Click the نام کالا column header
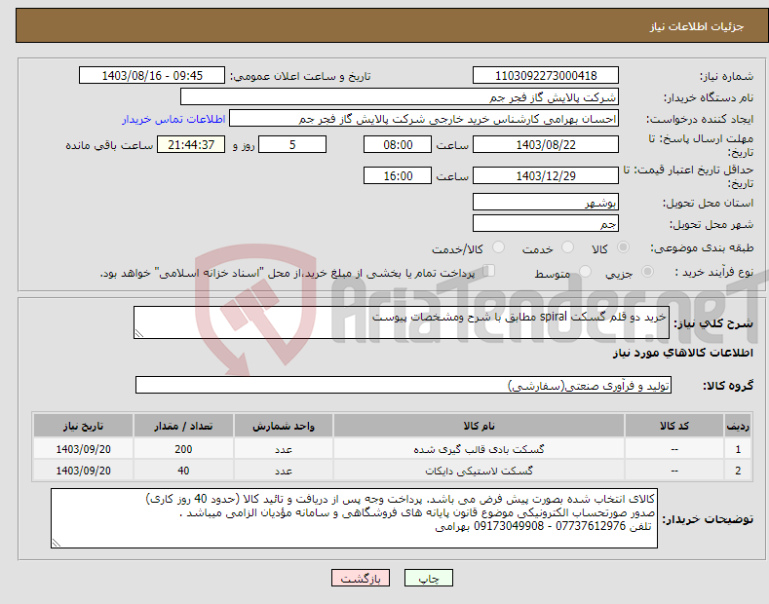This screenshot has height=604, width=769. pos(479,426)
